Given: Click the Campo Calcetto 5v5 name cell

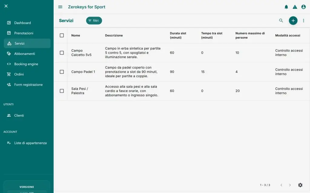Looking at the screenshot, I should tap(81, 52).
